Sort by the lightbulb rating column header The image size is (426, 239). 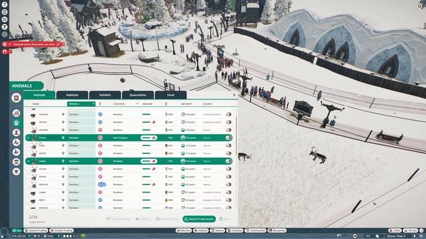166,104
